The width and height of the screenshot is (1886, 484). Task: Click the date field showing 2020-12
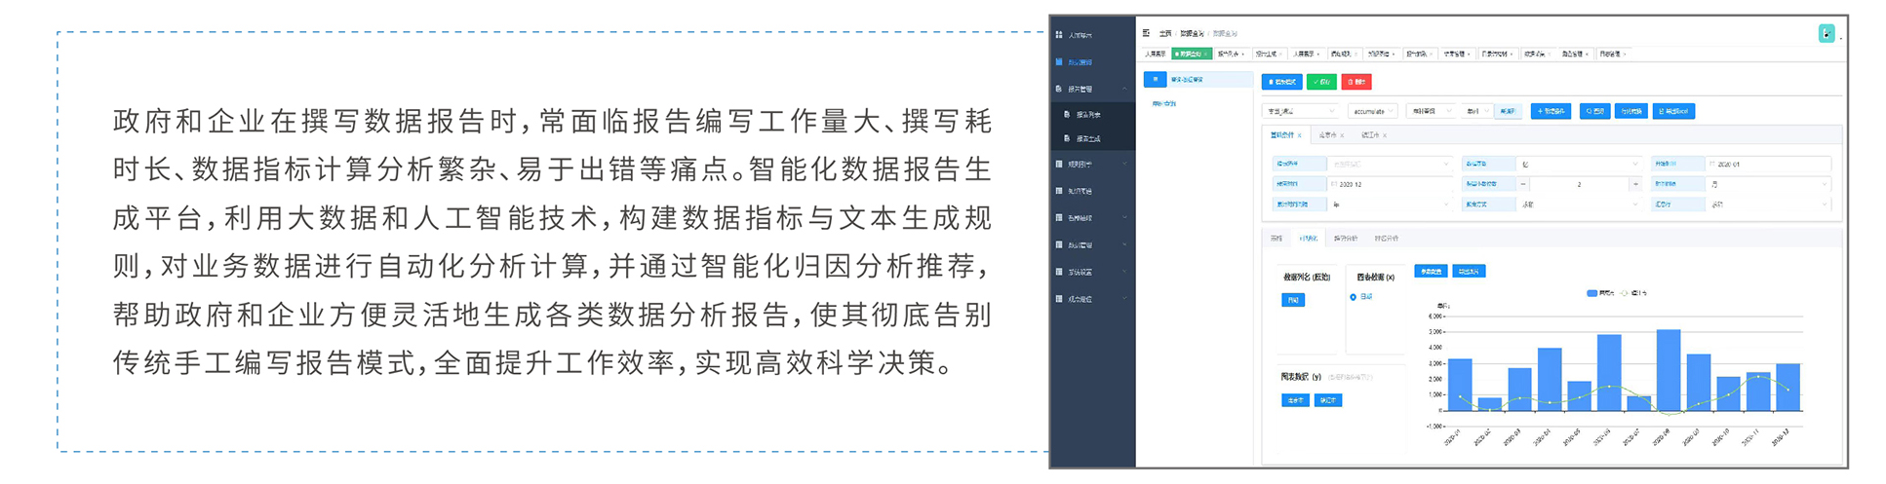point(1385,184)
